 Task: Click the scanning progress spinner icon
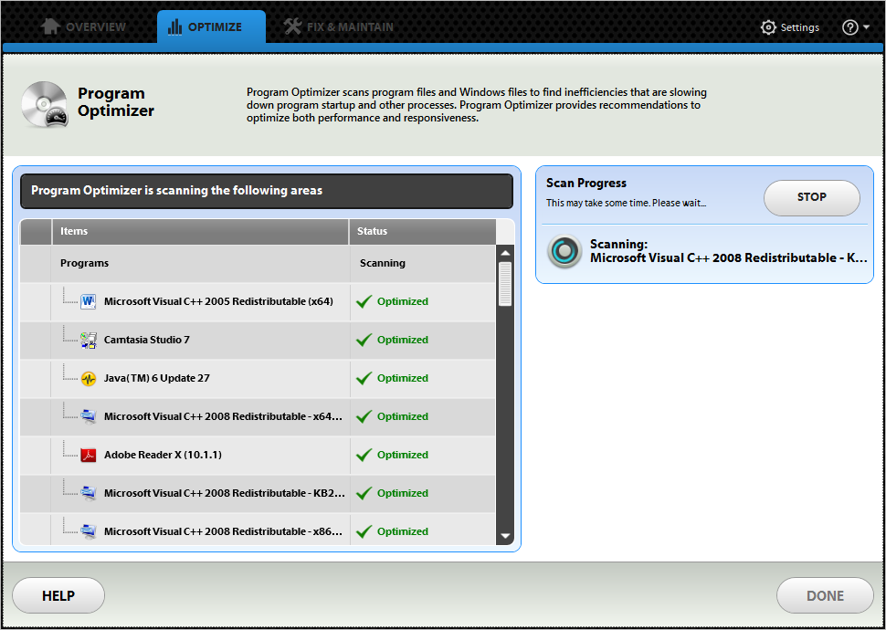point(564,251)
